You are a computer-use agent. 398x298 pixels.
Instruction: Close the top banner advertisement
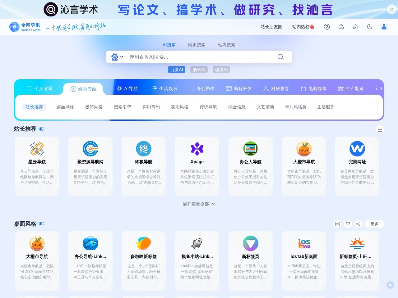(x=392, y=9)
